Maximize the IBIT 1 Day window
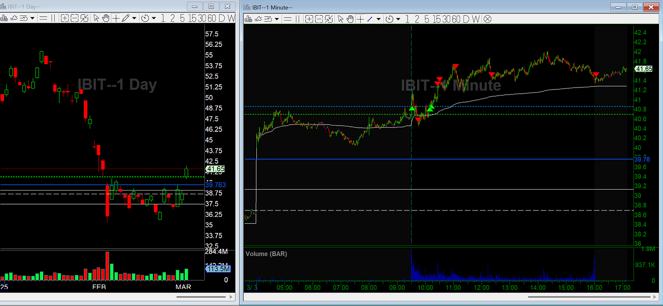This screenshot has width=663, height=306. [211, 6]
